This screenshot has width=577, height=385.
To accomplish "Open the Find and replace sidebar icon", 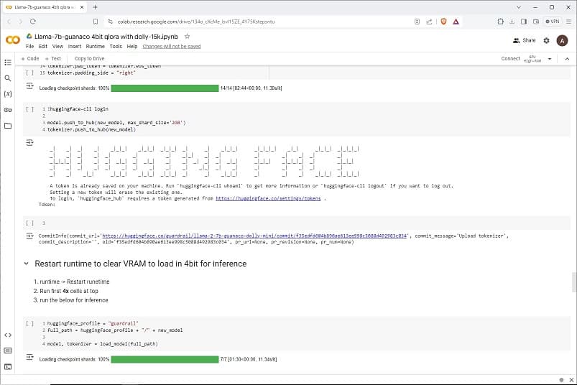I will pos(8,78).
